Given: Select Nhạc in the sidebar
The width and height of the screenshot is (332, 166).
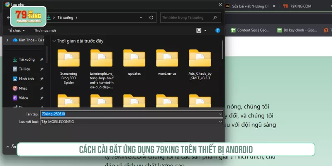Looking at the screenshot, I should tap(23, 88).
